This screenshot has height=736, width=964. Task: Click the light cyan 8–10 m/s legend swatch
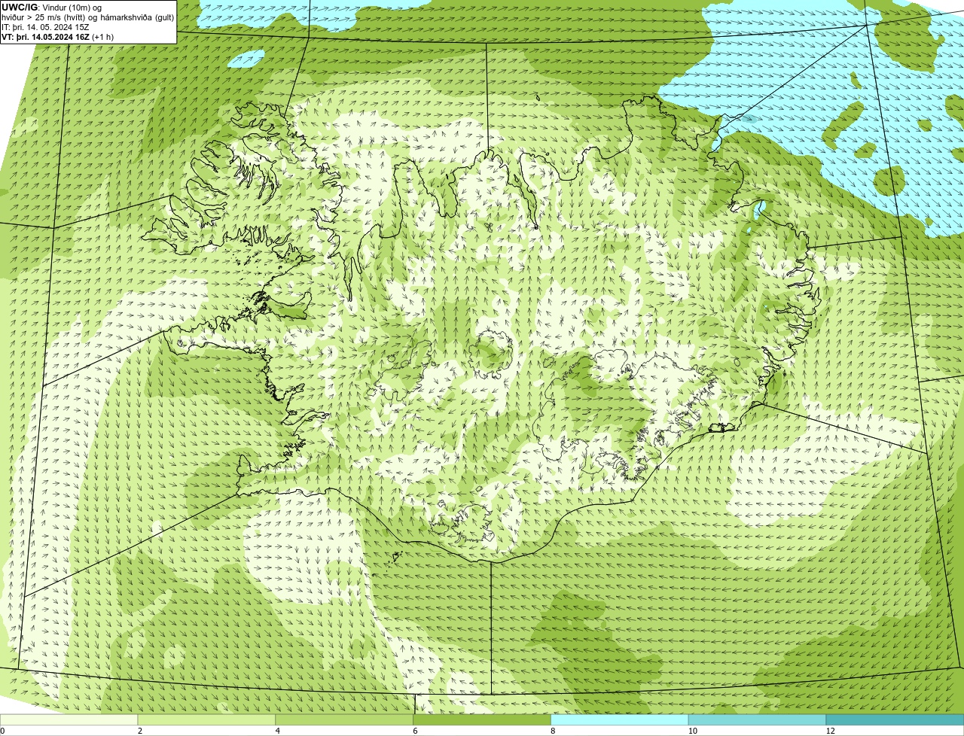(621, 720)
